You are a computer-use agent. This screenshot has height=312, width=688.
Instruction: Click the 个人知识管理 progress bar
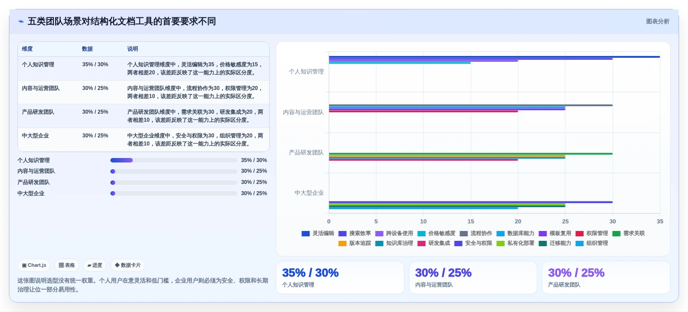[x=174, y=160]
